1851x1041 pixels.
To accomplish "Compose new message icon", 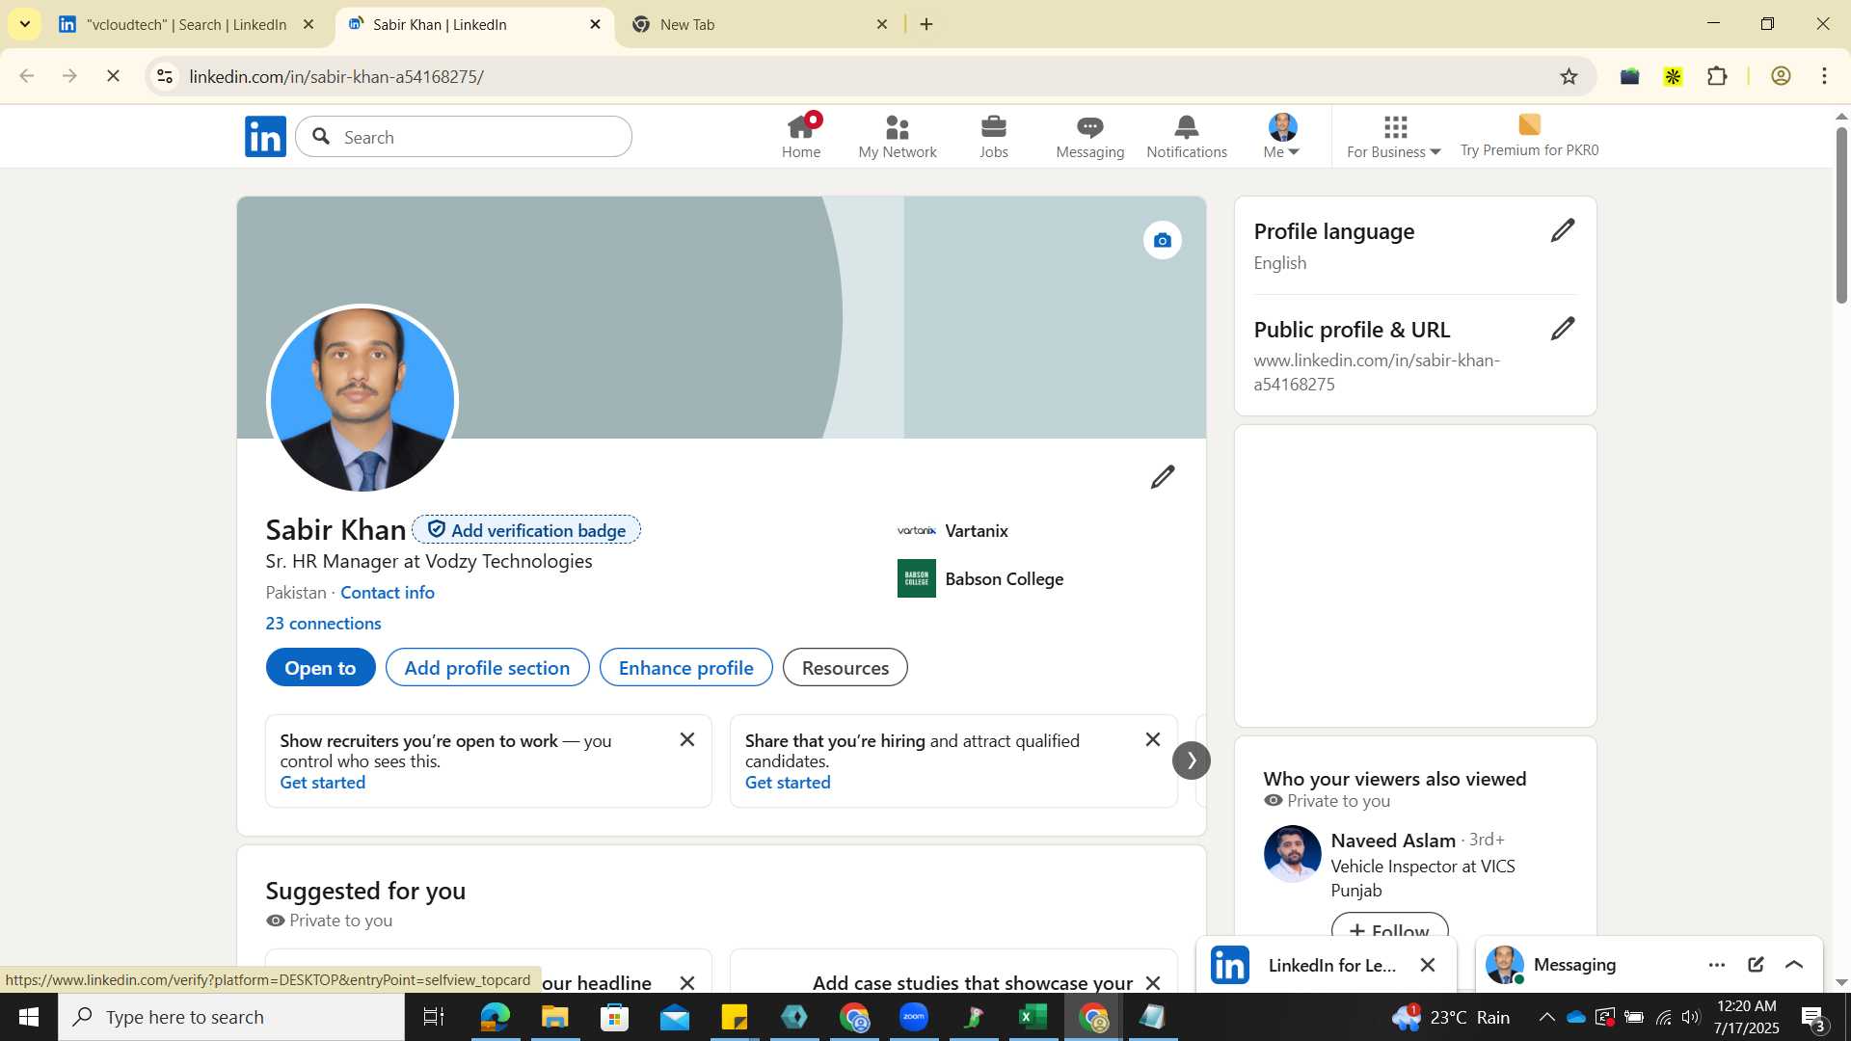I will click(1756, 965).
